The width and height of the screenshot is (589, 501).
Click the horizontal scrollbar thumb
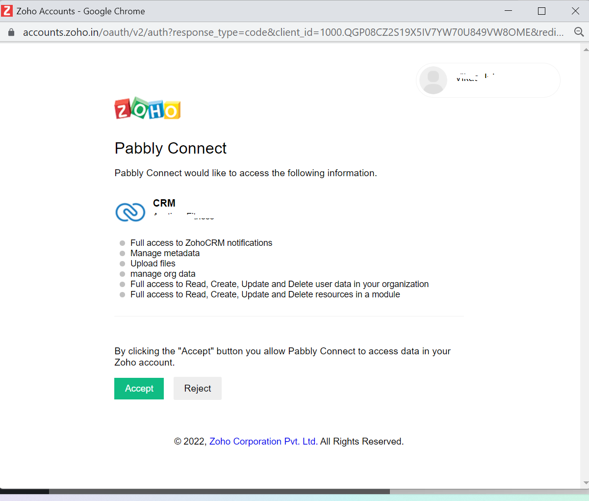(x=219, y=491)
